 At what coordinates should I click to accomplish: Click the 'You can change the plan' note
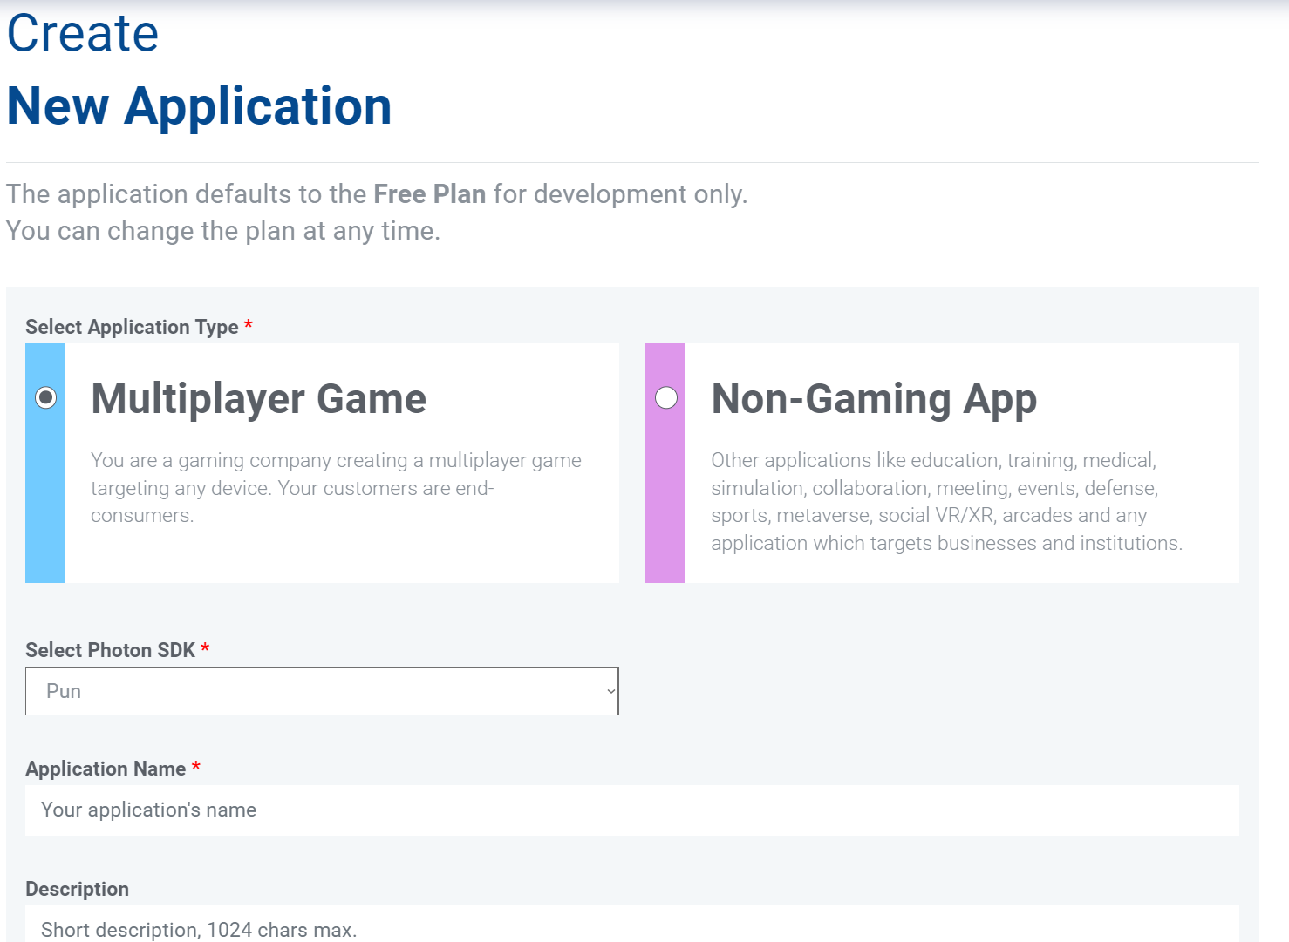click(223, 231)
